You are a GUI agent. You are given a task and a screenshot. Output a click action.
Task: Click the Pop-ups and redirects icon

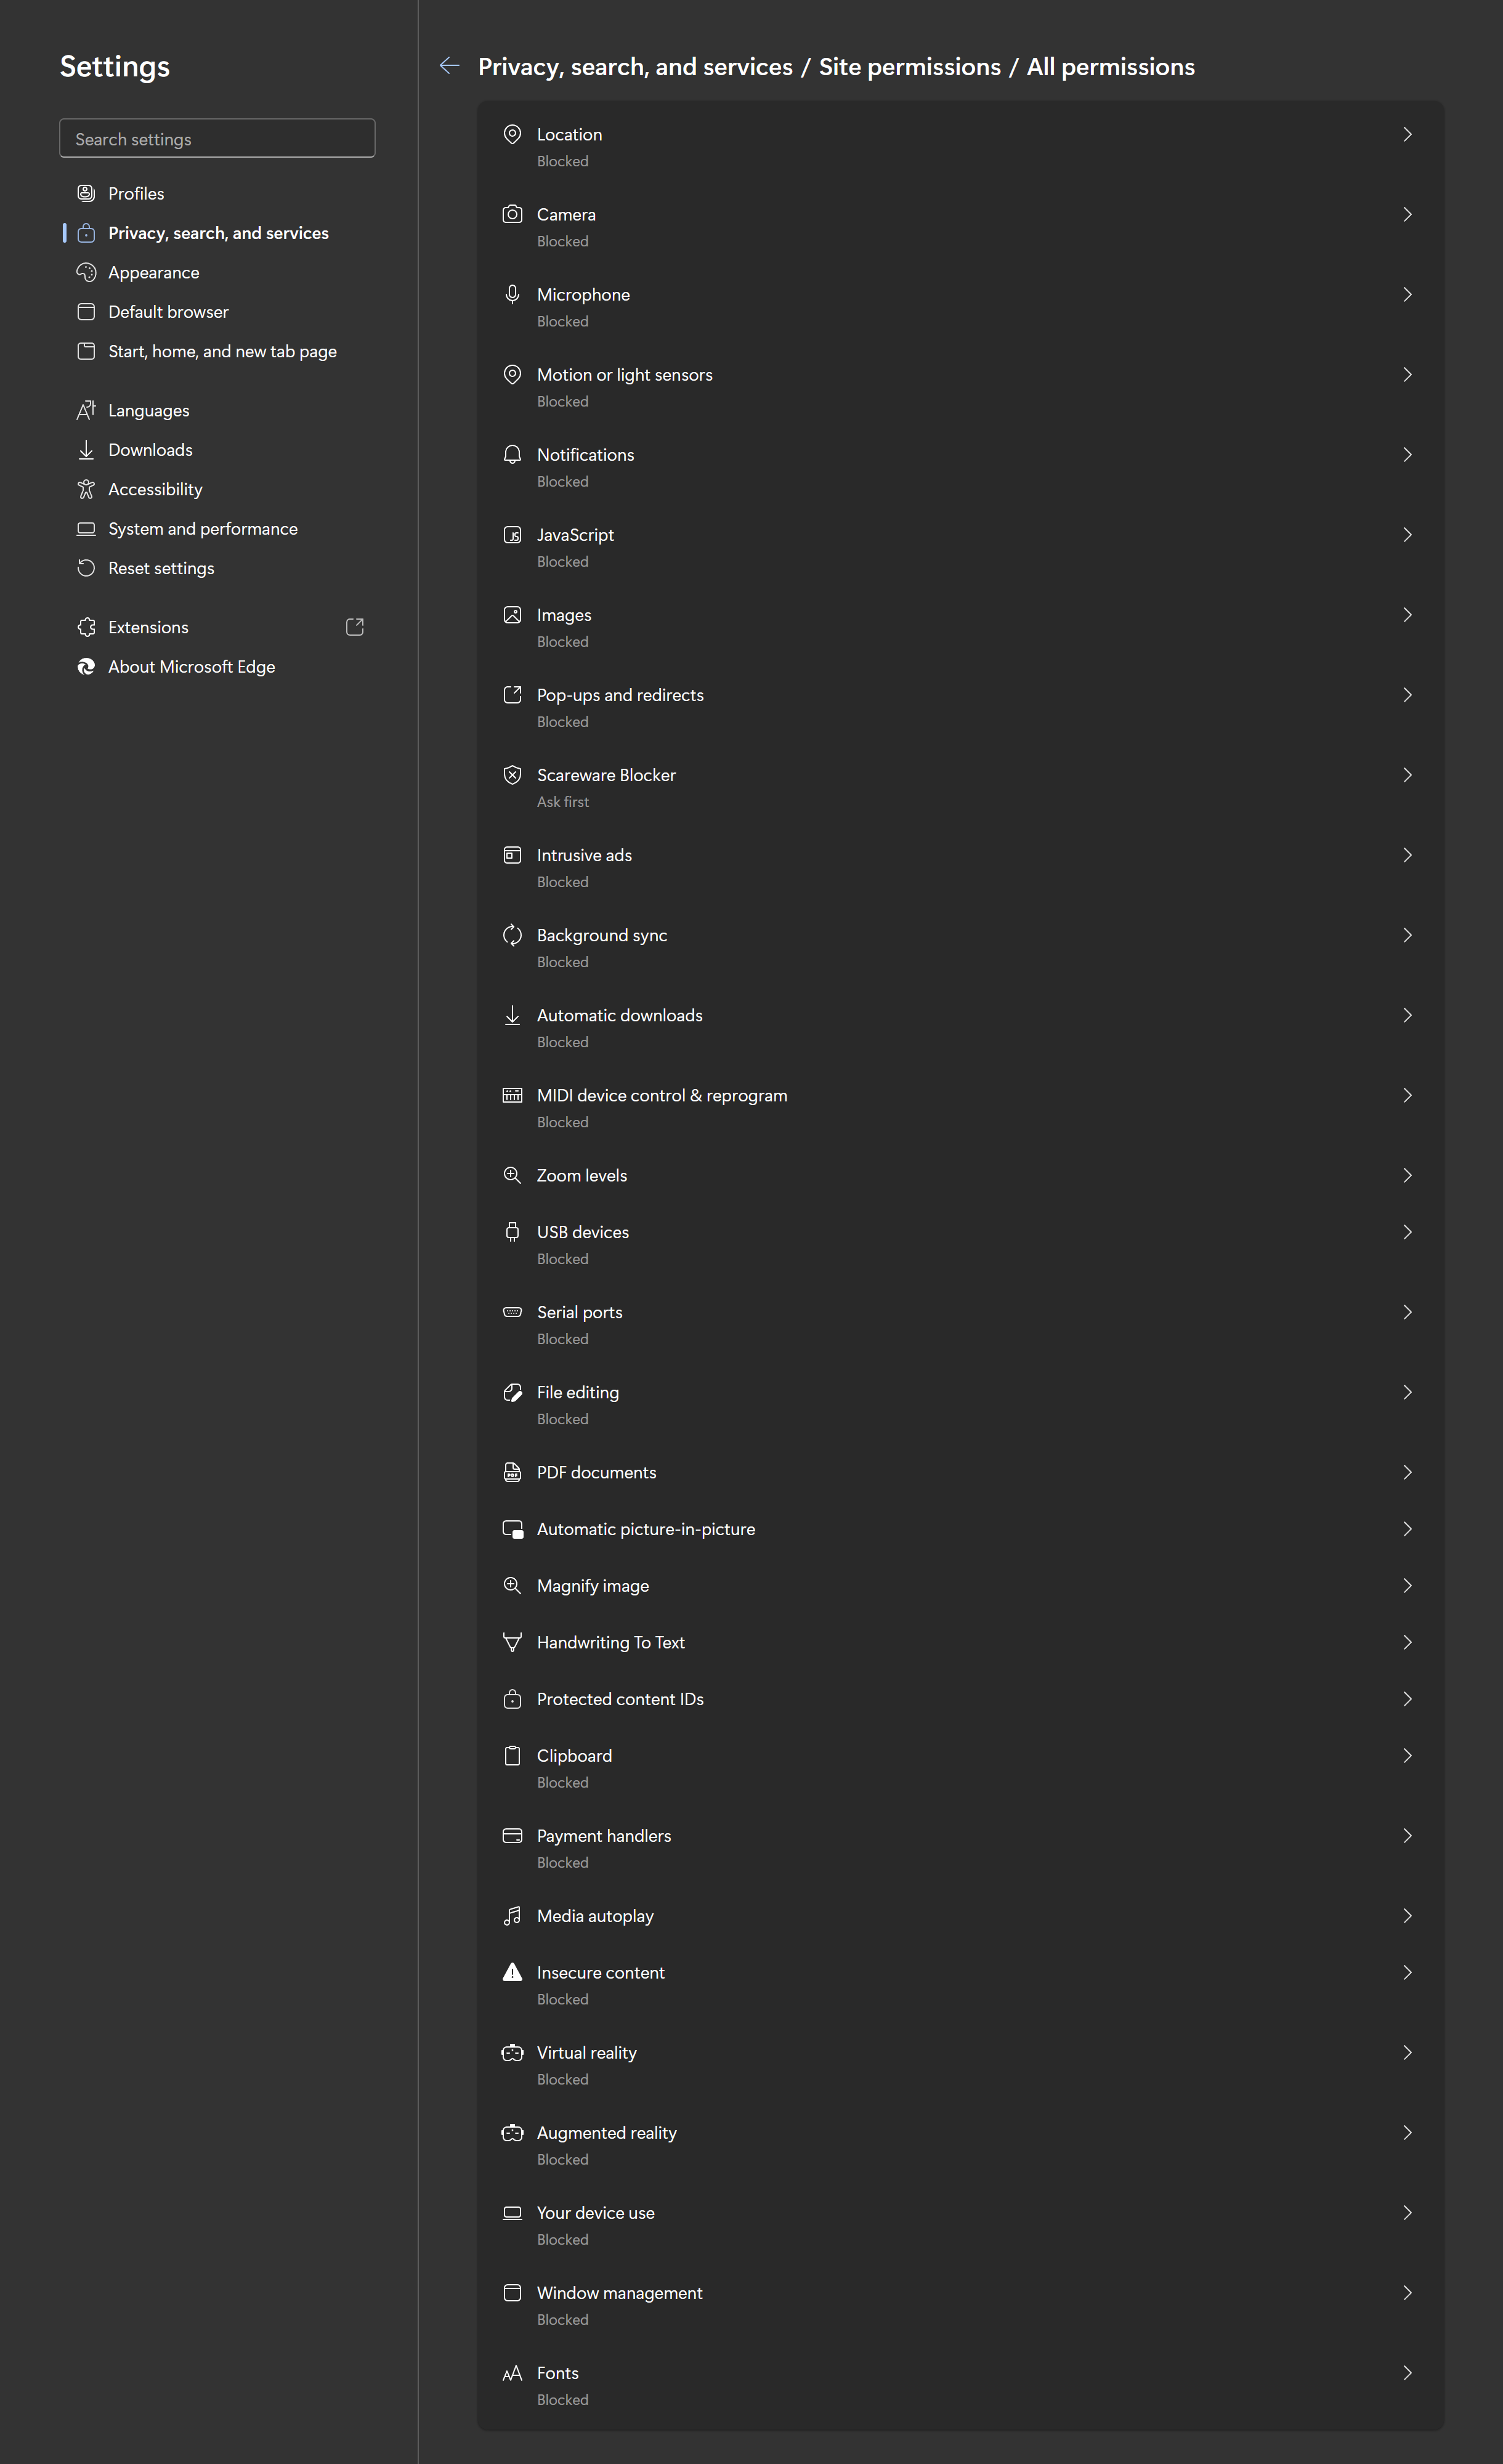(x=512, y=694)
